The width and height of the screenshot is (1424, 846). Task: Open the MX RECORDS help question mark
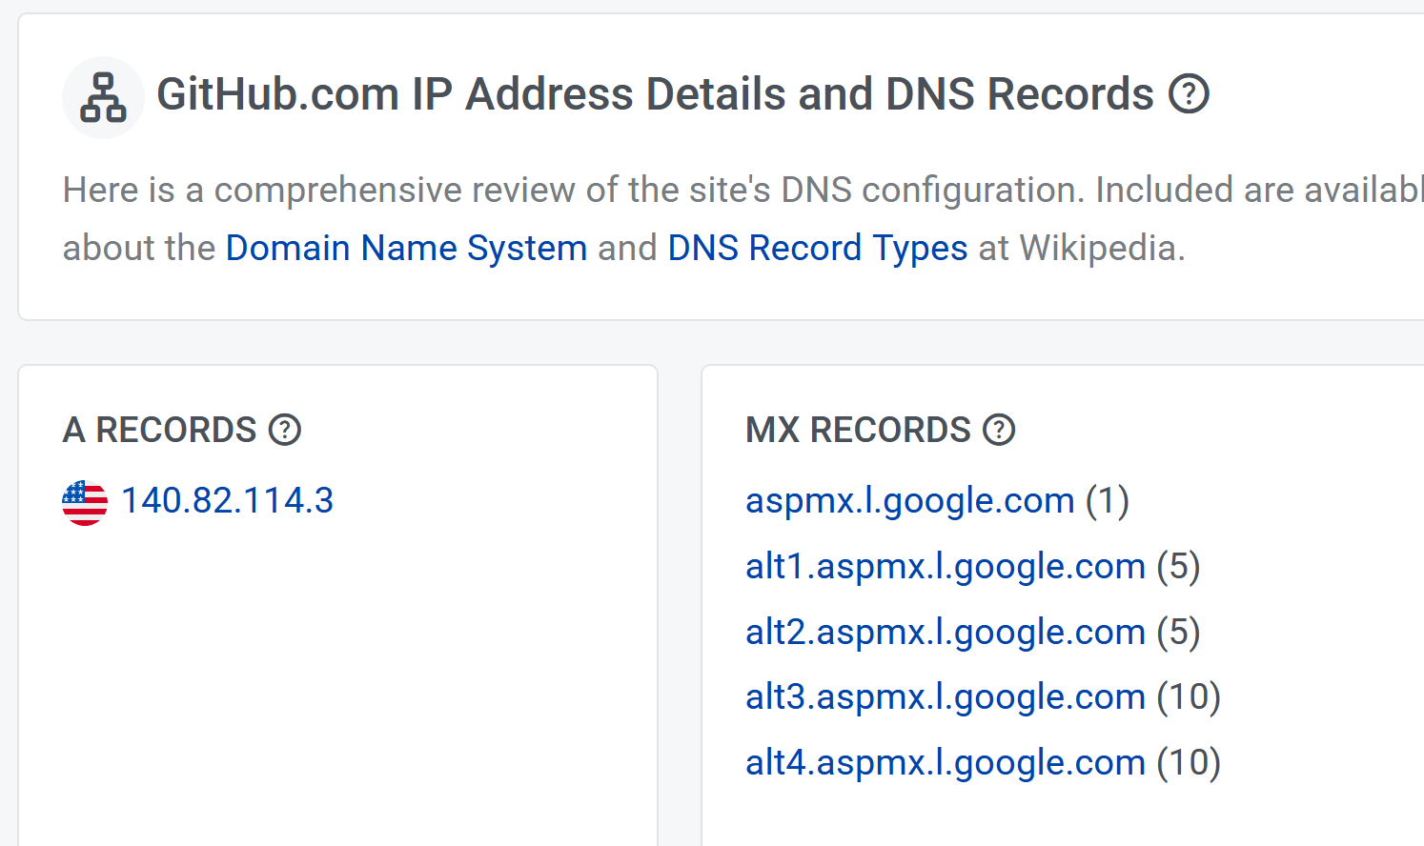[999, 430]
